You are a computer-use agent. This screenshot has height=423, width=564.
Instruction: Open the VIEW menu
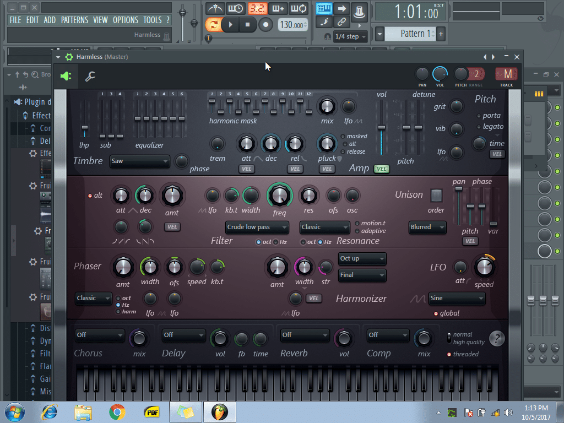click(x=100, y=20)
